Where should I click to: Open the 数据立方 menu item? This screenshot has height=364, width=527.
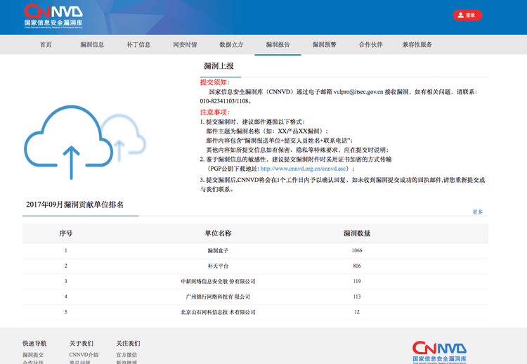click(x=231, y=44)
